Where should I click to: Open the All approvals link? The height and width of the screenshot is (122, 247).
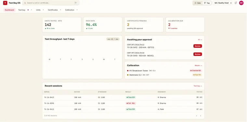click(200, 40)
